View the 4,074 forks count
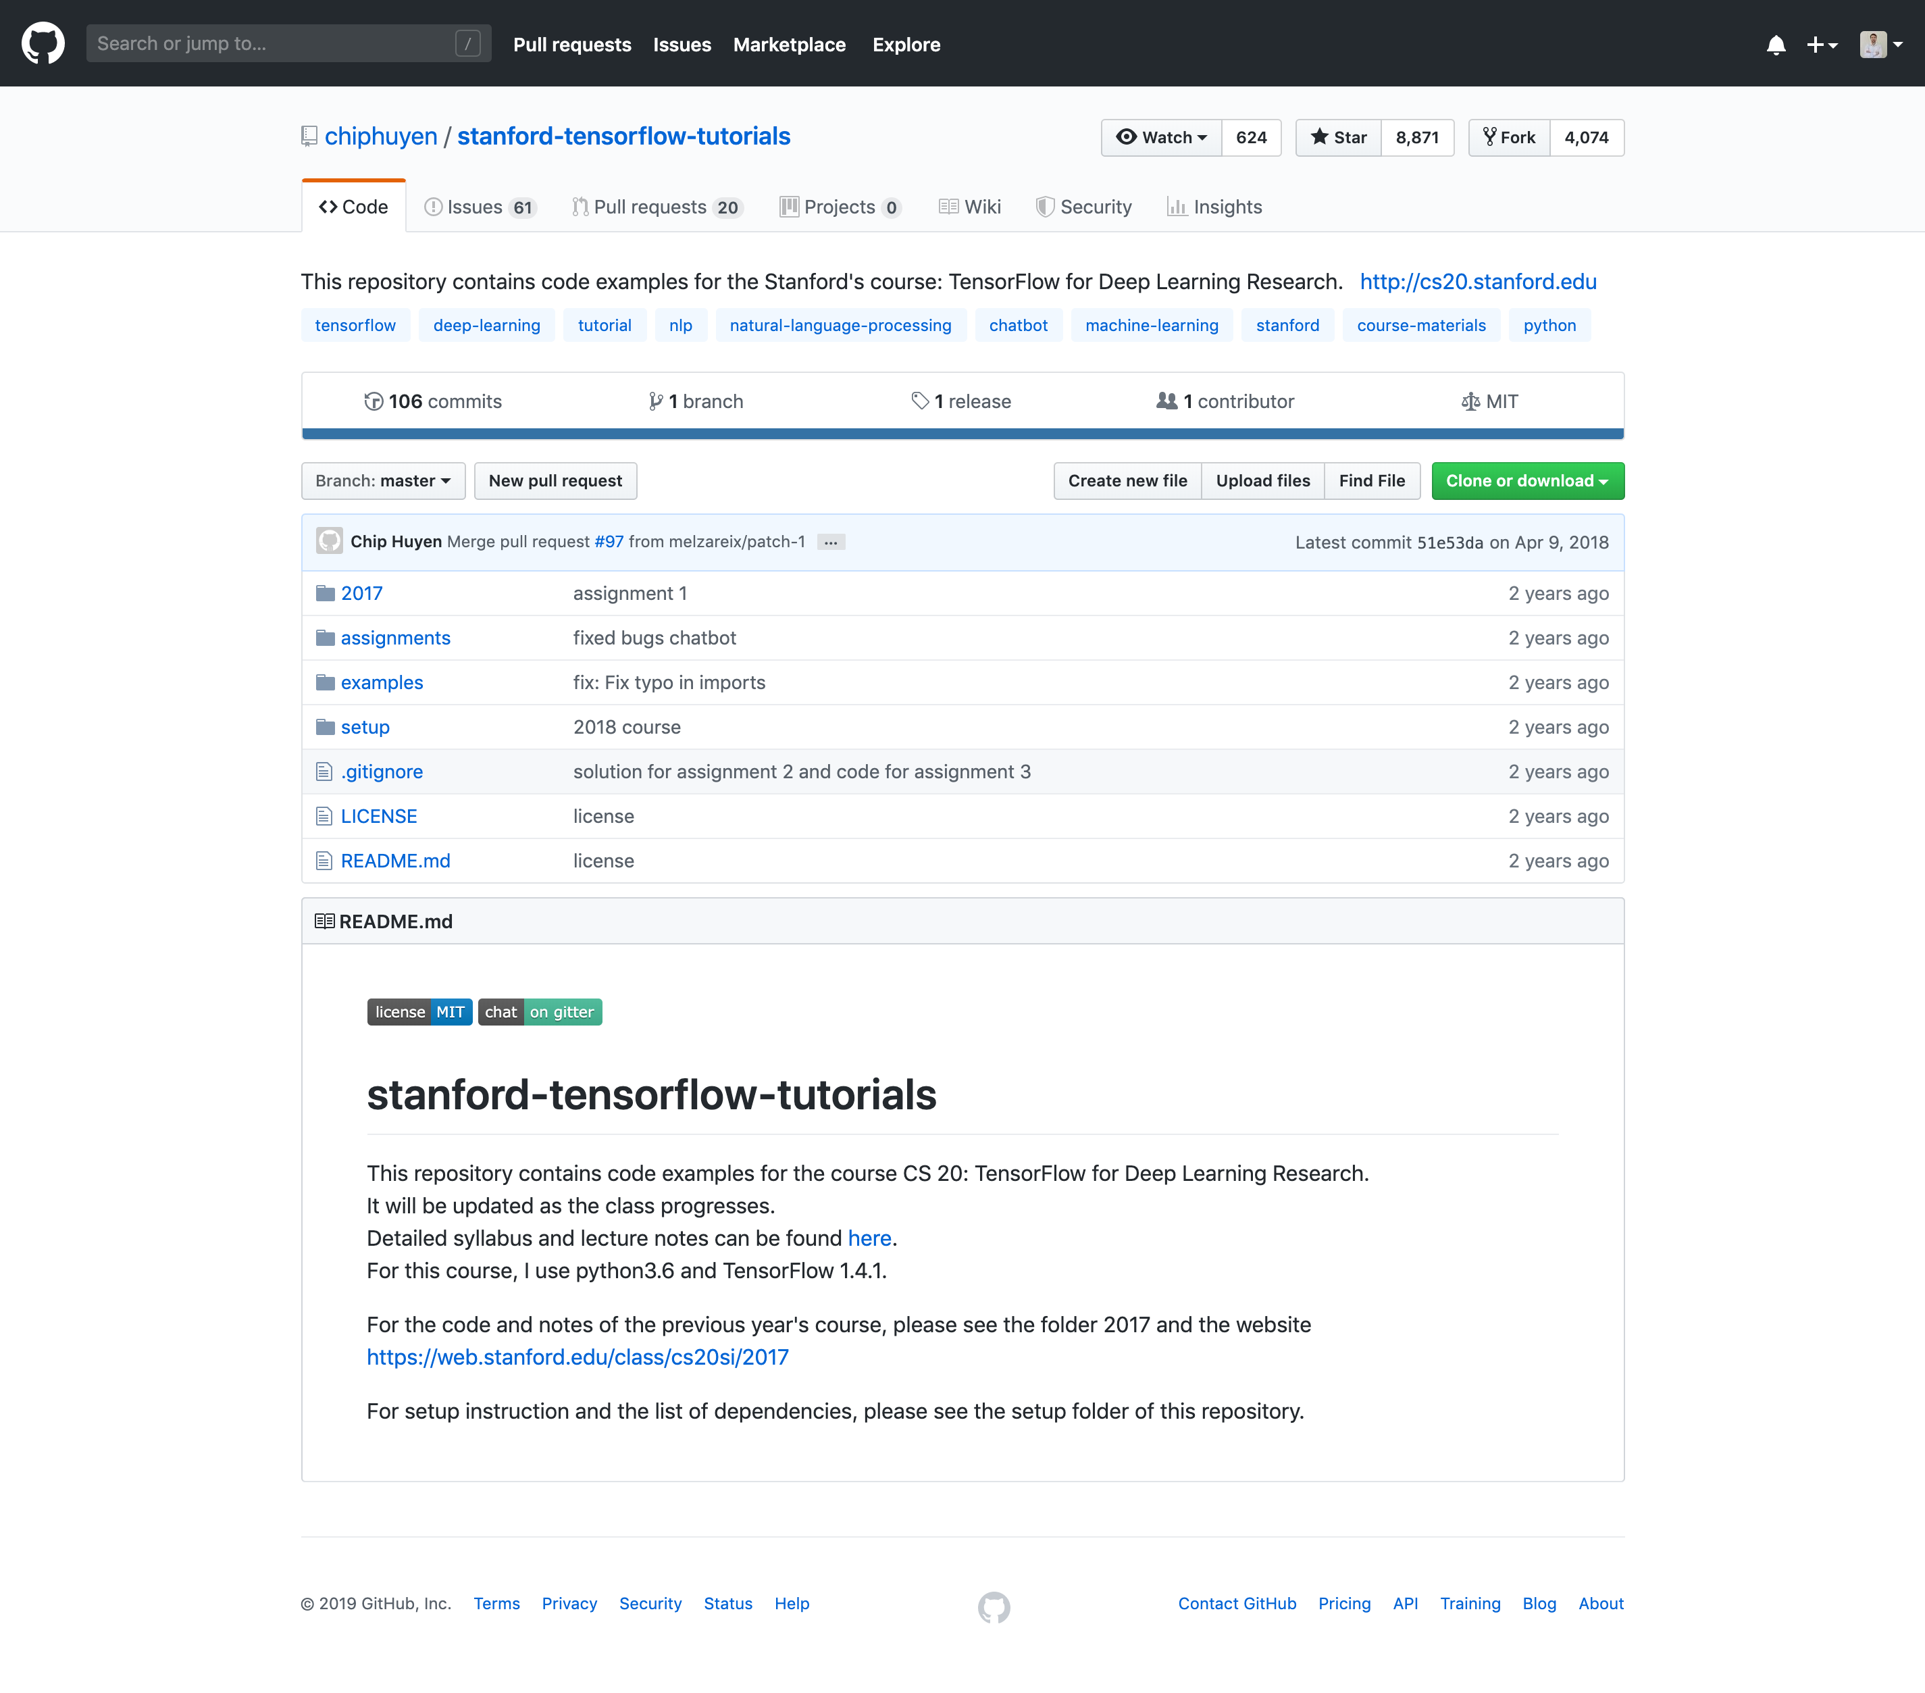The width and height of the screenshot is (1925, 1693). 1586,138
